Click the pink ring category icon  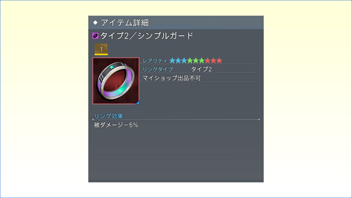96,36
